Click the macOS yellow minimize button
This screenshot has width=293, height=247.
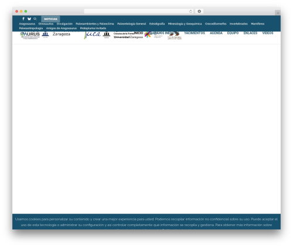(x=21, y=11)
